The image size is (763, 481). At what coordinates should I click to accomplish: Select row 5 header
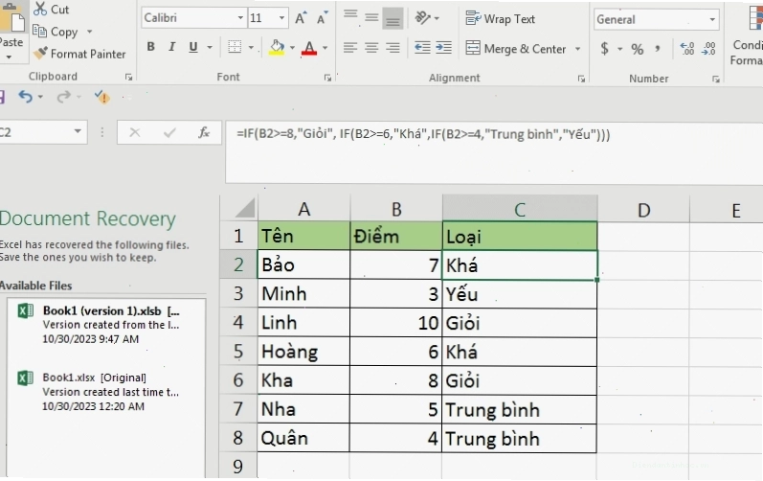[x=238, y=351]
